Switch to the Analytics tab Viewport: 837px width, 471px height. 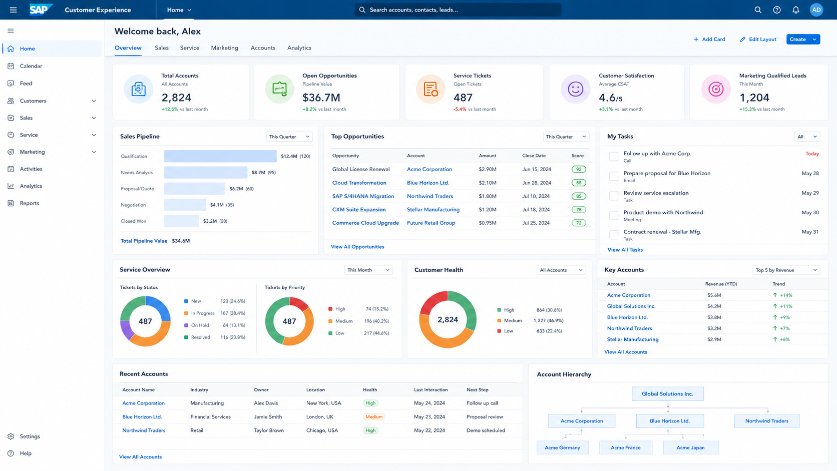coord(299,48)
